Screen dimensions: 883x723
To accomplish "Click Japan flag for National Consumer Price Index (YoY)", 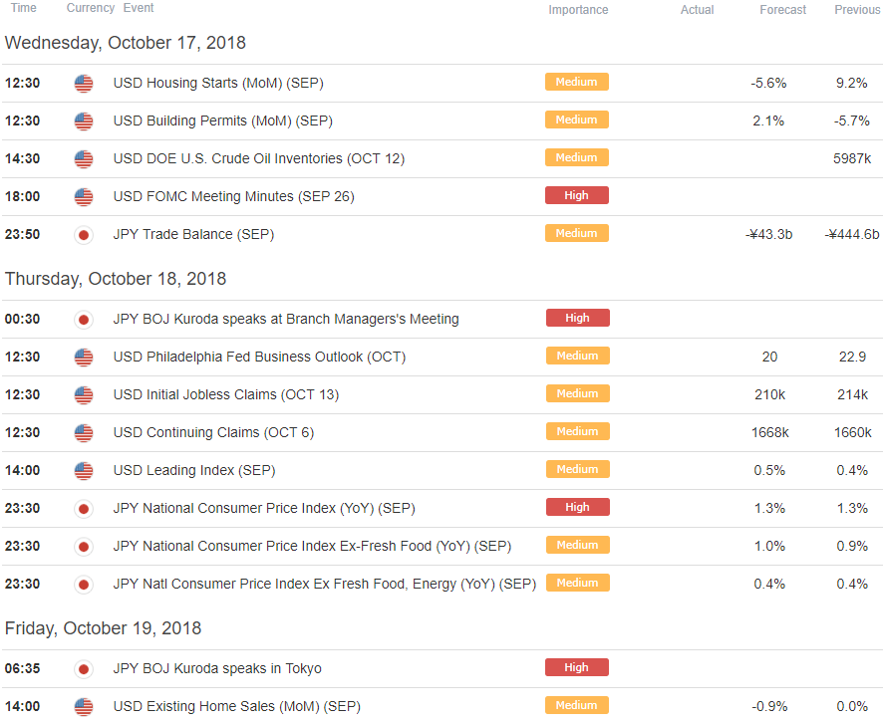I will tap(84, 509).
